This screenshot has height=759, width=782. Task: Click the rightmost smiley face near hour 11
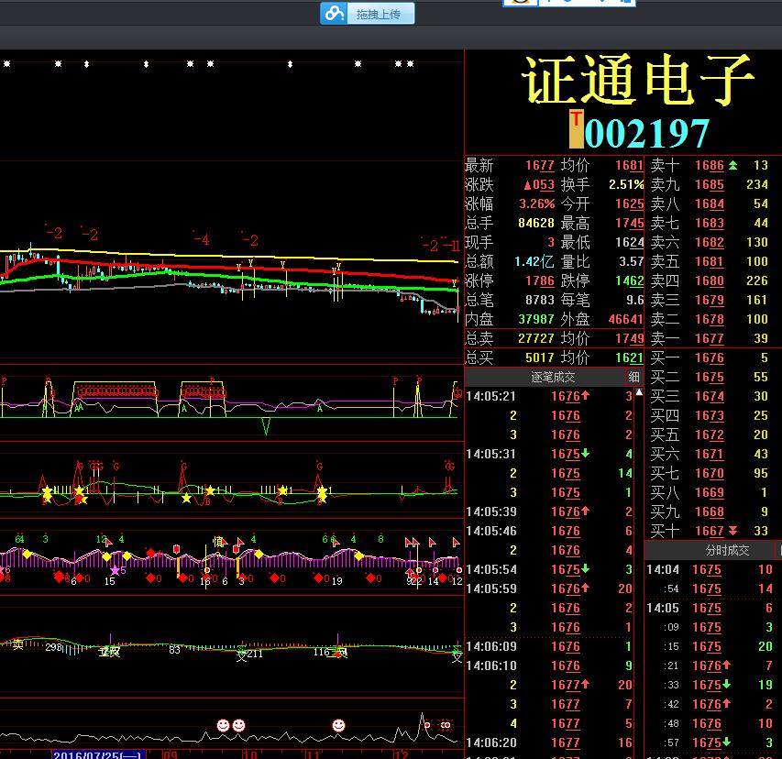pyautogui.click(x=338, y=725)
